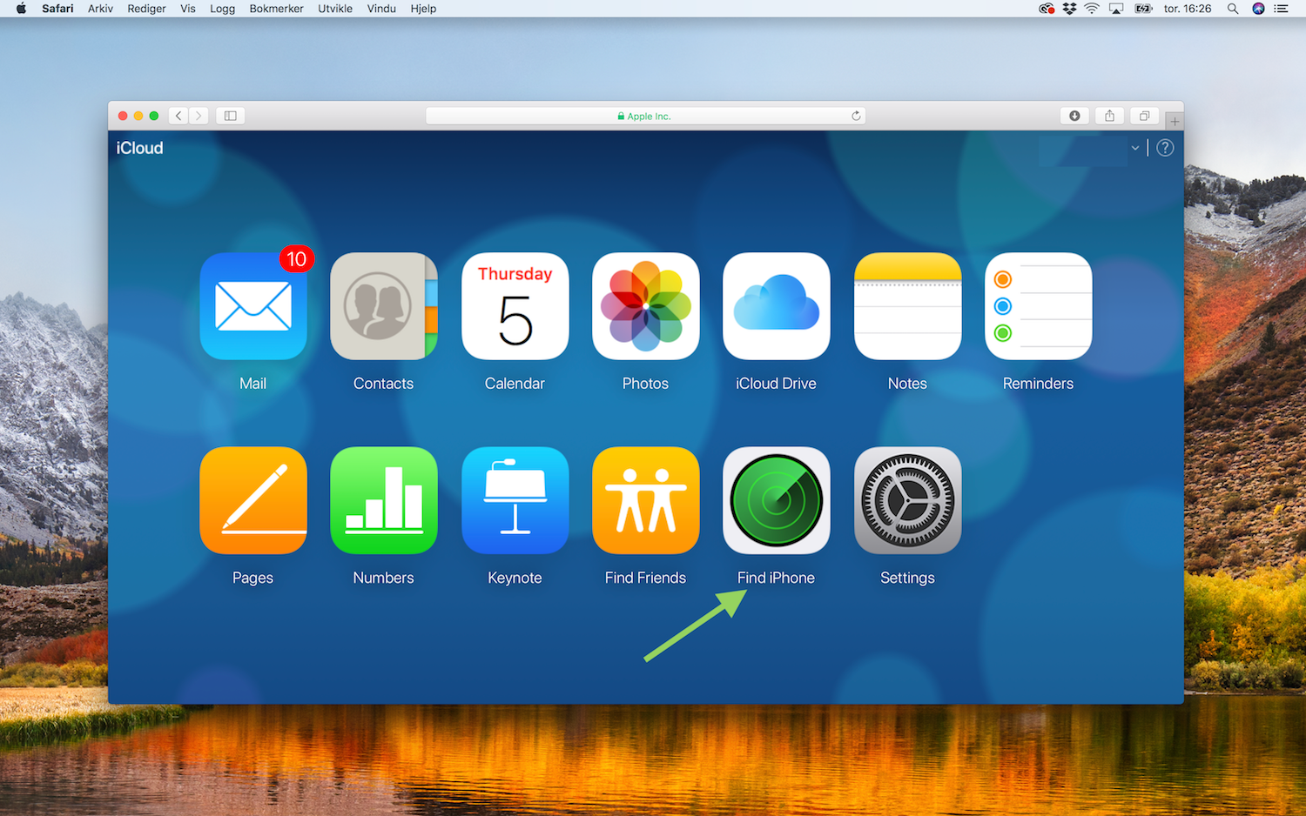Open the iCloud Drive icon
The width and height of the screenshot is (1306, 816).
pyautogui.click(x=777, y=306)
